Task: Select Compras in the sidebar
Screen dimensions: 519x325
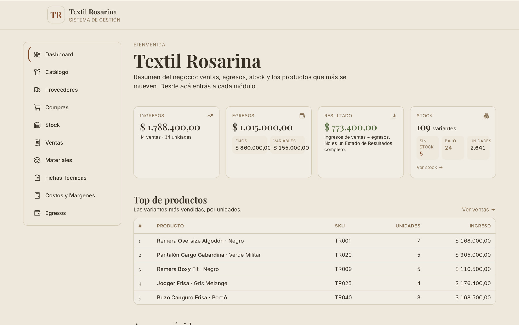Action: pyautogui.click(x=72, y=107)
